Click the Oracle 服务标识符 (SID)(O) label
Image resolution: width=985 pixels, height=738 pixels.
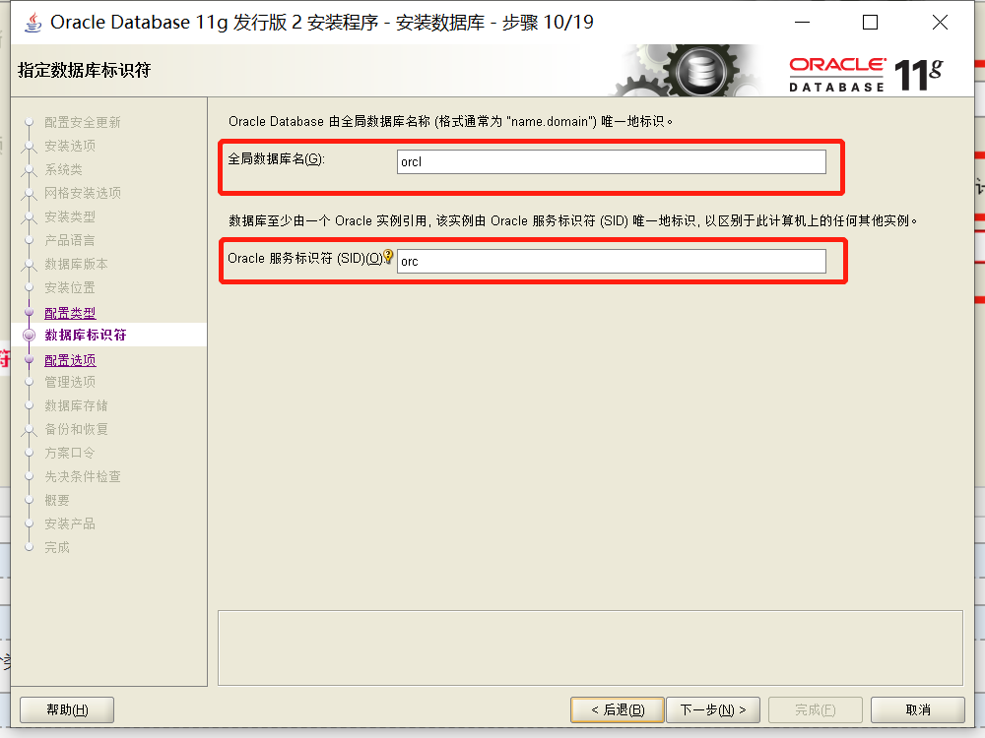[305, 259]
